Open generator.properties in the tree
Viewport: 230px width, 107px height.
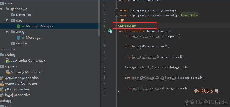click(x=22, y=78)
